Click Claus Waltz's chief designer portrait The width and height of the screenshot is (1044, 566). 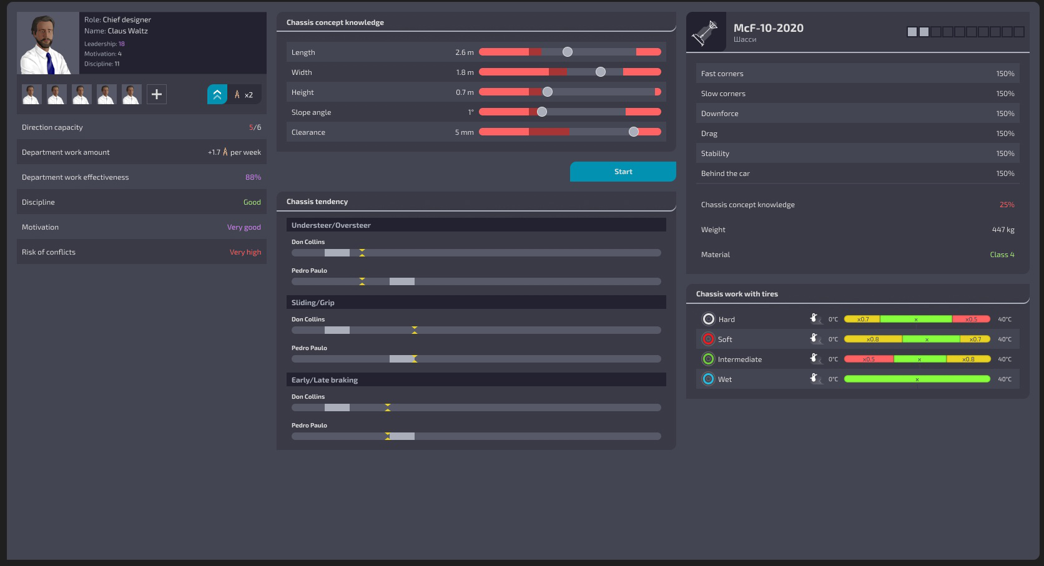tap(48, 43)
